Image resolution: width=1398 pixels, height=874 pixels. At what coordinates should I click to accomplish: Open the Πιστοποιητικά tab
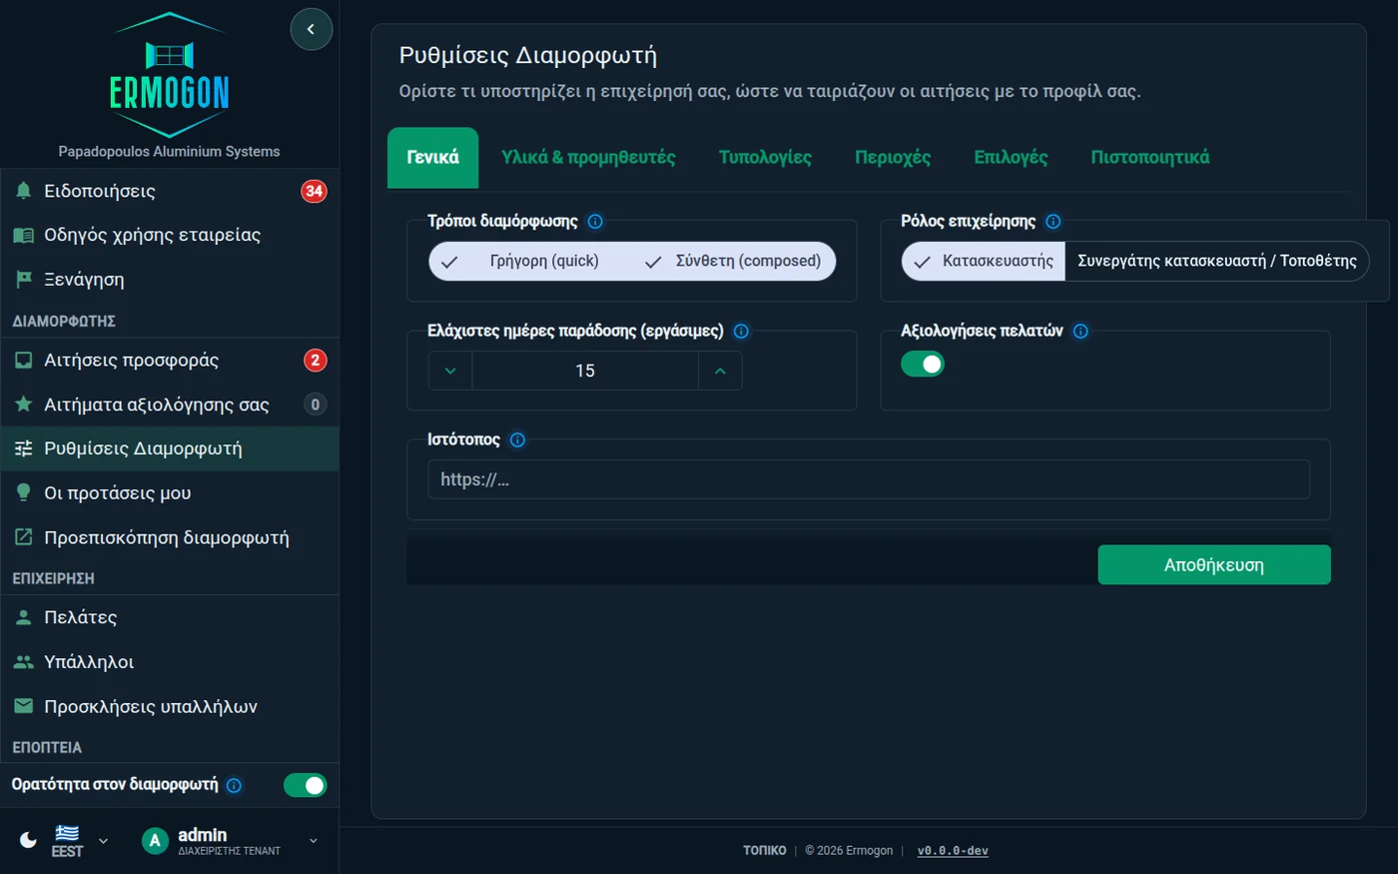click(x=1149, y=158)
